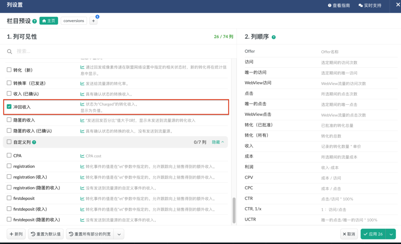Image resolution: width=401 pixels, height=244 pixels.
Task: Switch to the conversions preset tab
Action: [74, 21]
